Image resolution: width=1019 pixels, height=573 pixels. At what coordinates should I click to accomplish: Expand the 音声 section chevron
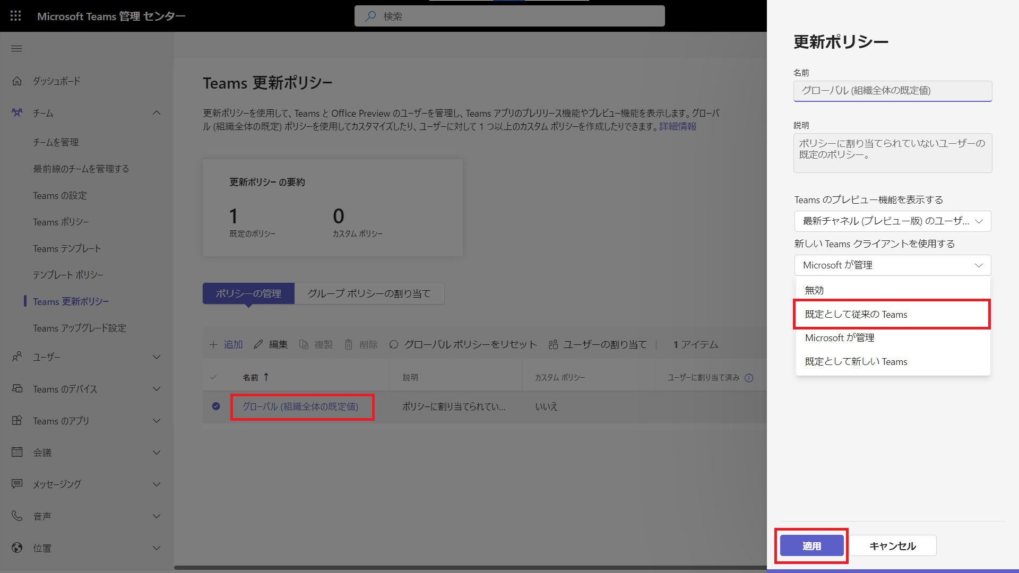(157, 516)
